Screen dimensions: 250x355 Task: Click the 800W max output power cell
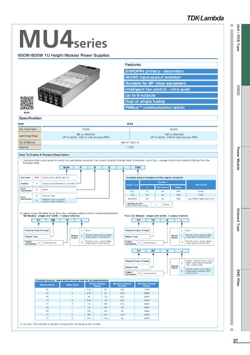(174, 129)
